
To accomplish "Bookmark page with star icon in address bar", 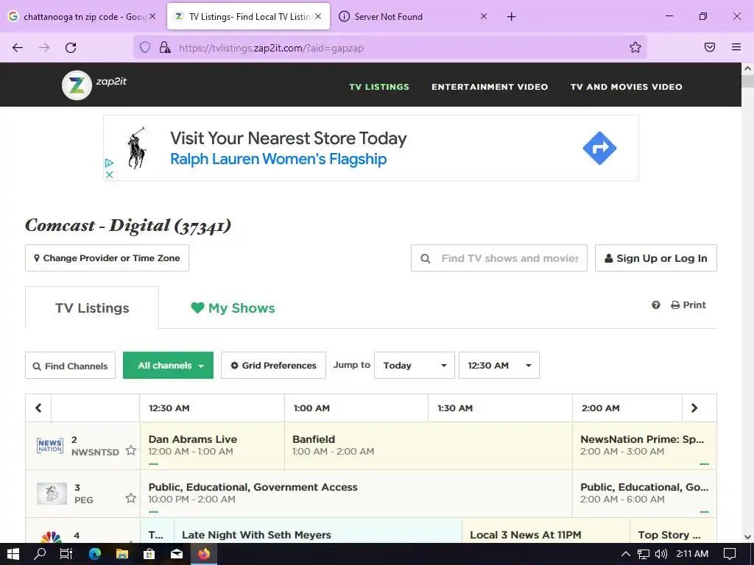I will pyautogui.click(x=635, y=47).
